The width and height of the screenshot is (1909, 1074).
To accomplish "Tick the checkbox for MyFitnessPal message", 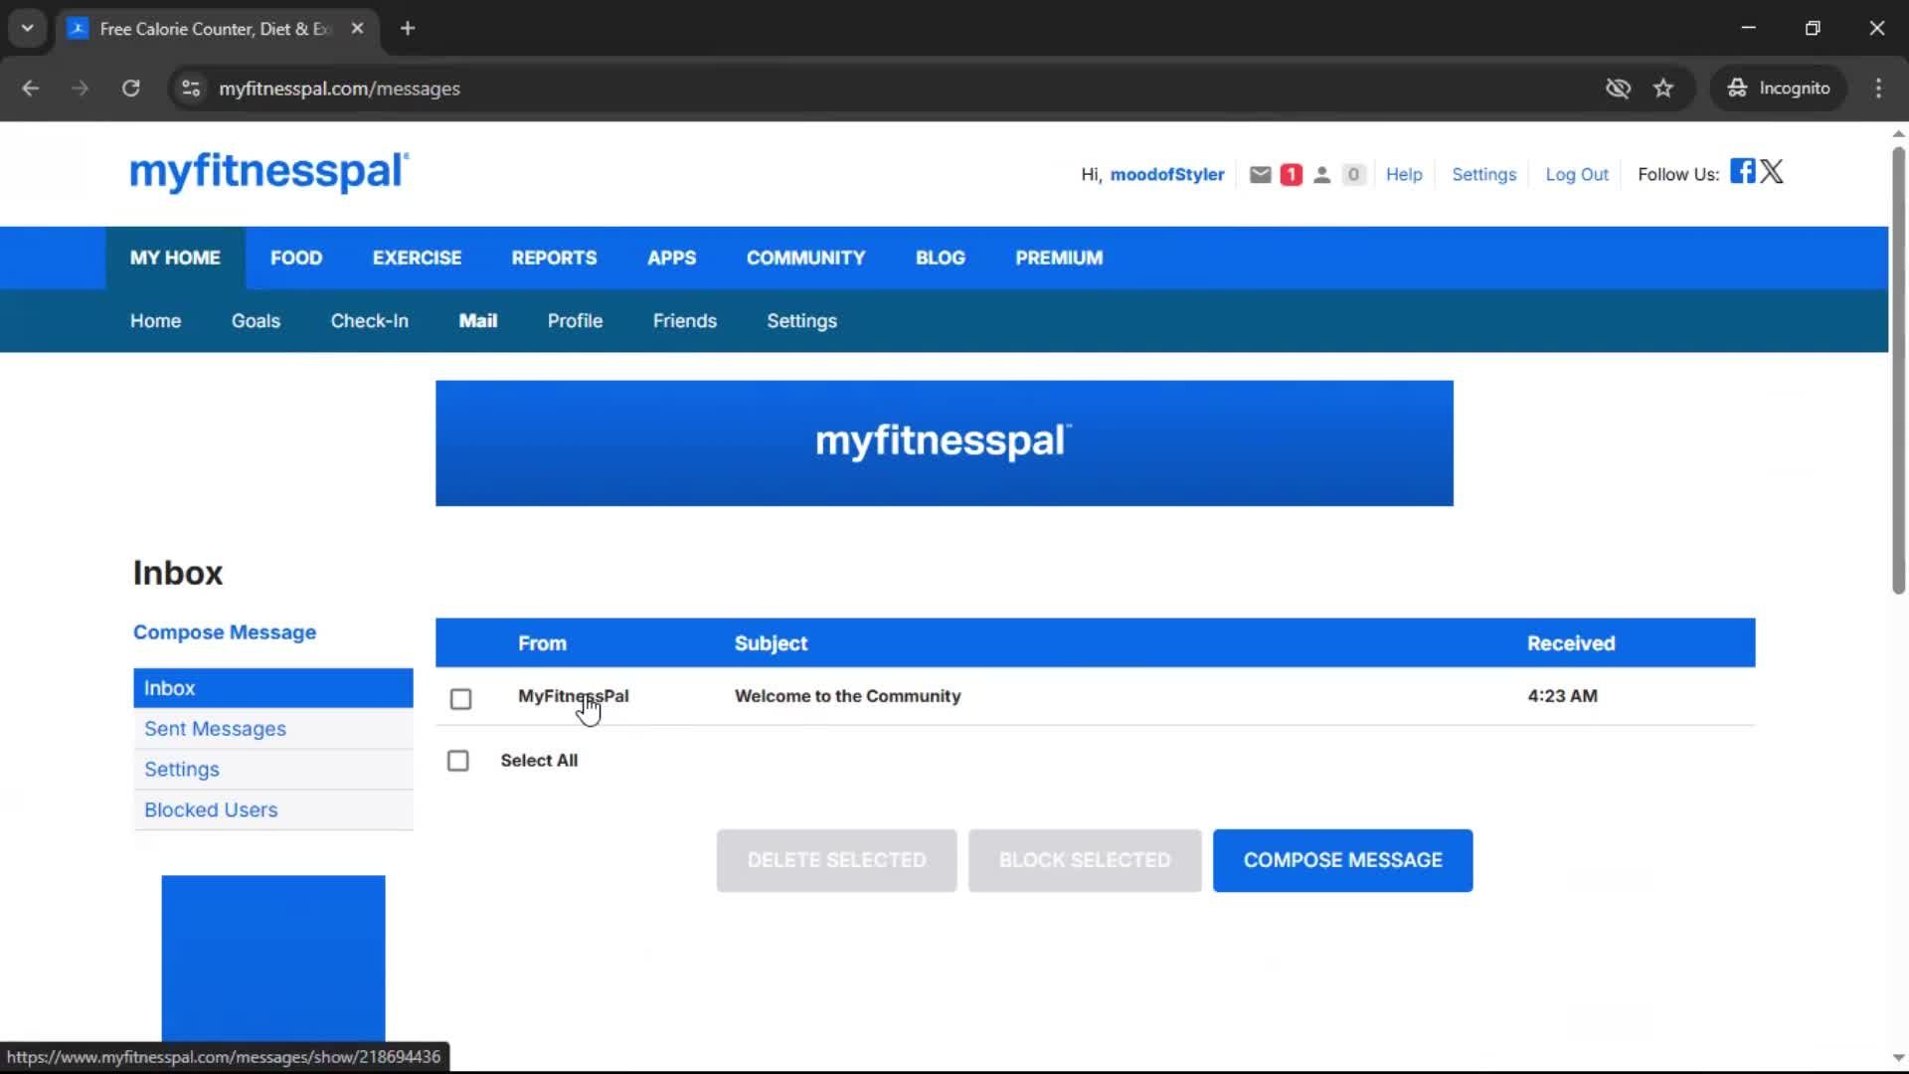I will [460, 699].
